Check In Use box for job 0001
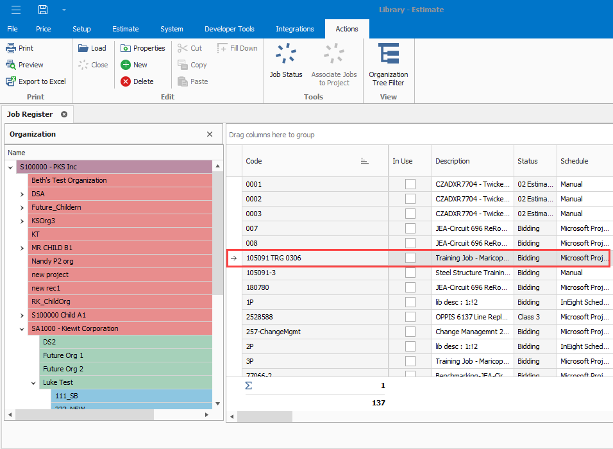The image size is (613, 449). pyautogui.click(x=410, y=184)
